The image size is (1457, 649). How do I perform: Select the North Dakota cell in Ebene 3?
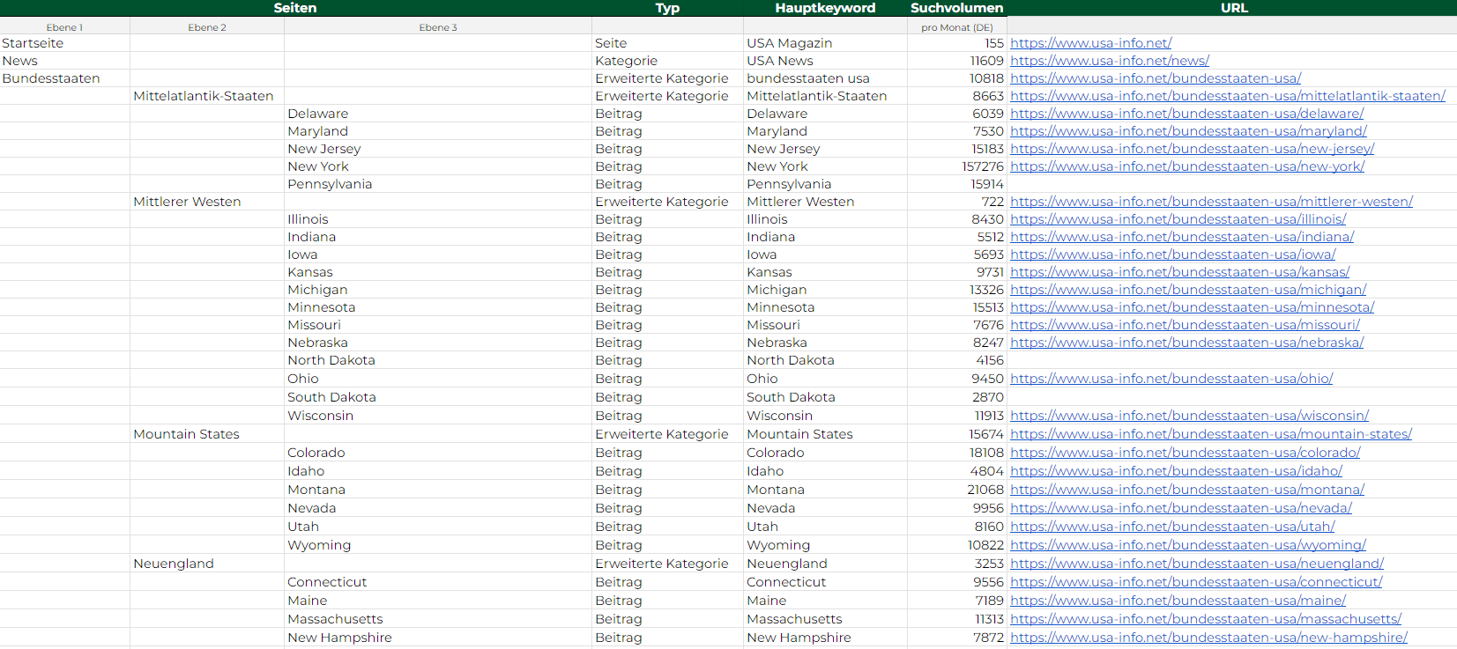438,360
